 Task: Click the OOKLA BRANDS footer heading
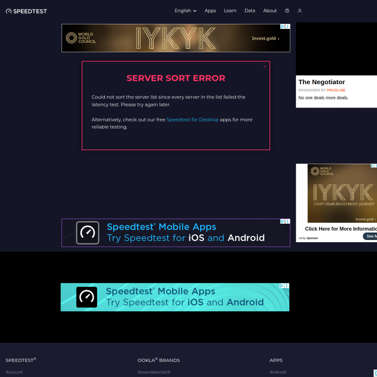tap(159, 360)
